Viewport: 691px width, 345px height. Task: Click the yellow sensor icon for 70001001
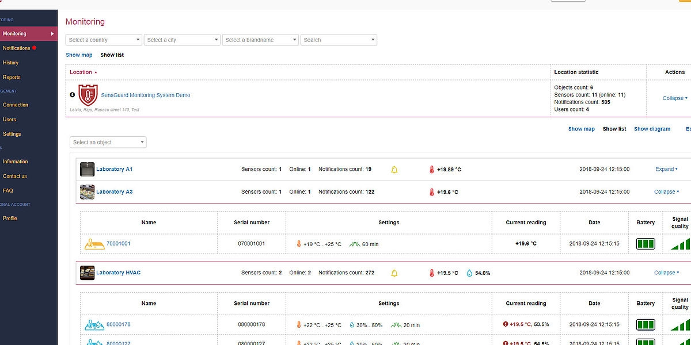[x=94, y=244]
